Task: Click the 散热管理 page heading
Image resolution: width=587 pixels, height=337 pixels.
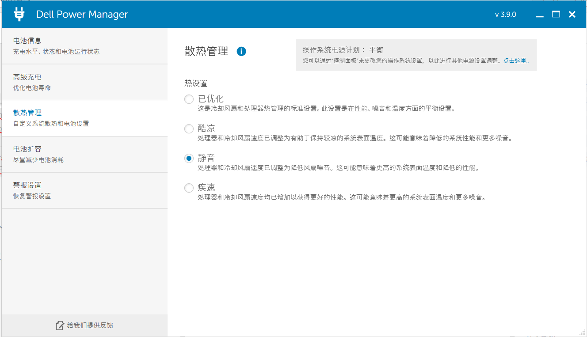Action: 206,51
